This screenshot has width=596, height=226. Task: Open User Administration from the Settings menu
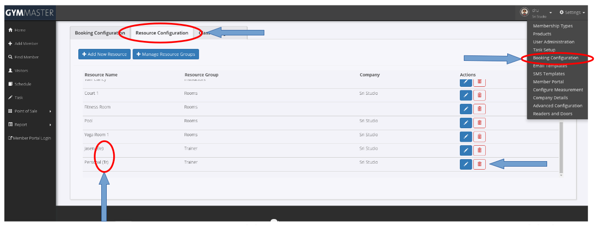coord(554,42)
